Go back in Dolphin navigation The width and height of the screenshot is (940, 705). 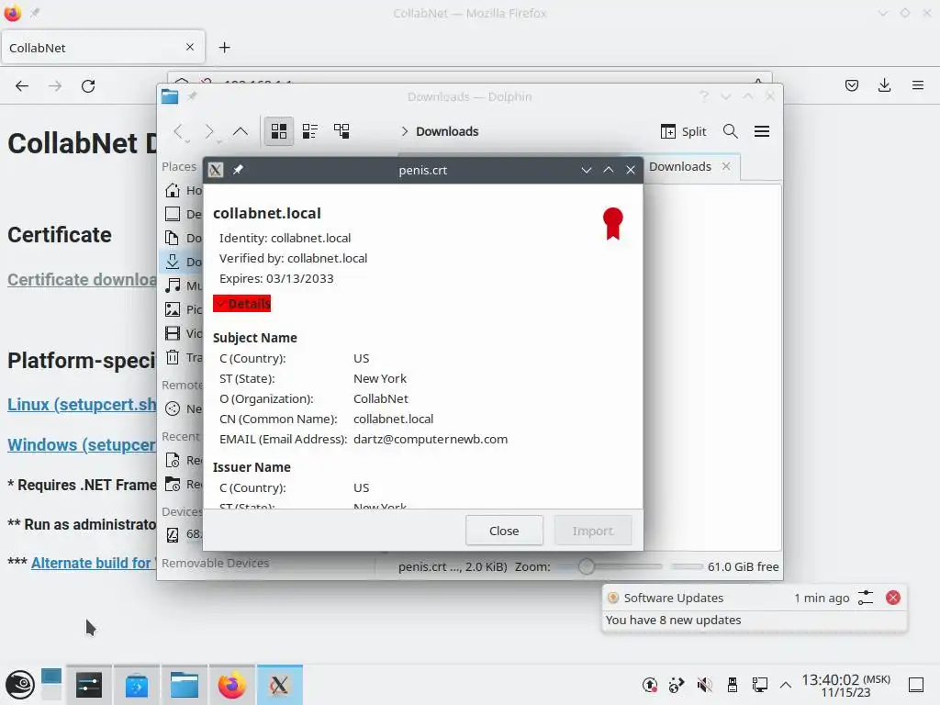pos(179,131)
